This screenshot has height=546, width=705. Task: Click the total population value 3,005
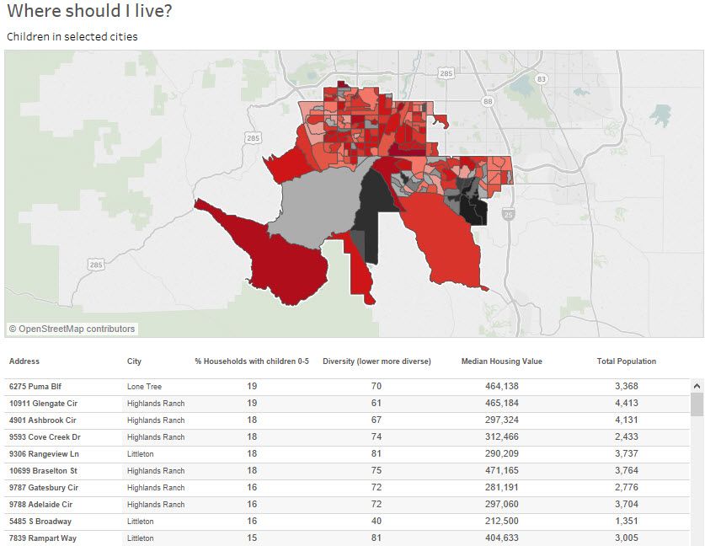pyautogui.click(x=627, y=538)
